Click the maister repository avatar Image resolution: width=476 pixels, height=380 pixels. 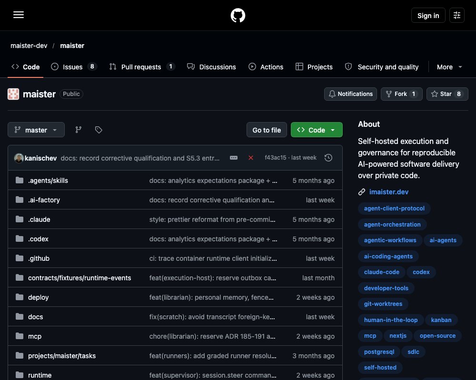pyautogui.click(x=13, y=94)
